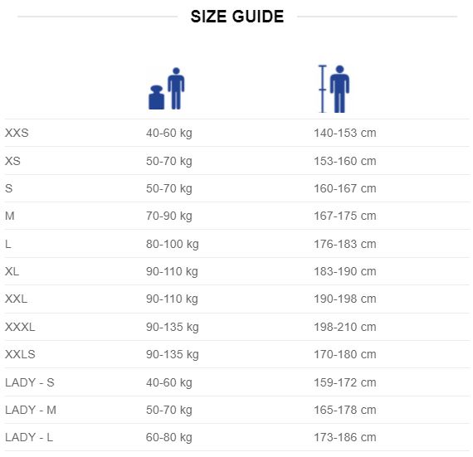
Task: Click the 176-183 cm height cell
Action: (x=345, y=244)
